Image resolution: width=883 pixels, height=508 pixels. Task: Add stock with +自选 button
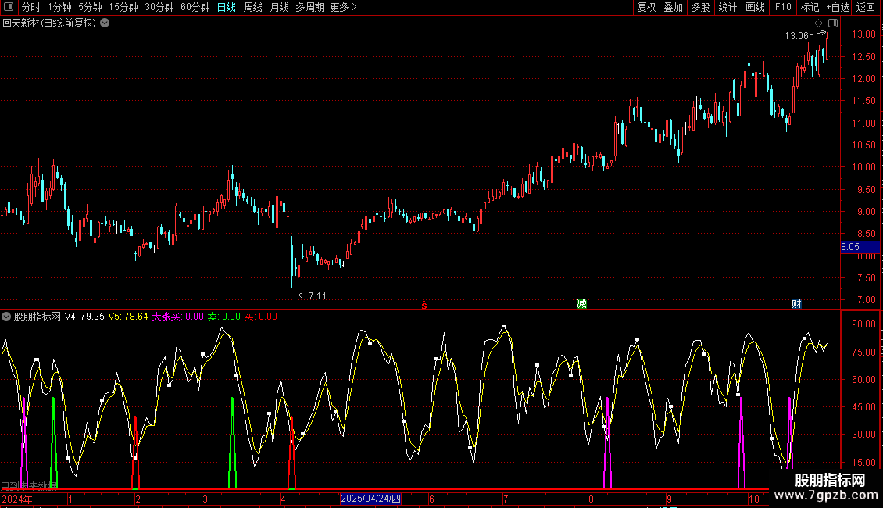[x=838, y=7]
